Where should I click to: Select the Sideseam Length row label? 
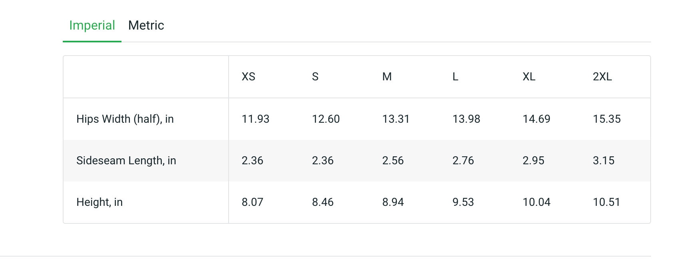pyautogui.click(x=126, y=161)
